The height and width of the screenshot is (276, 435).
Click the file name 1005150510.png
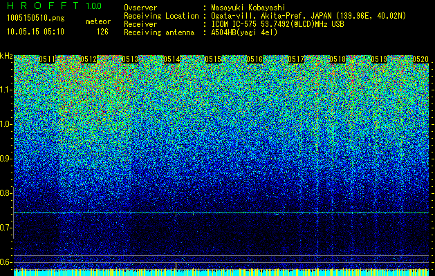point(36,18)
